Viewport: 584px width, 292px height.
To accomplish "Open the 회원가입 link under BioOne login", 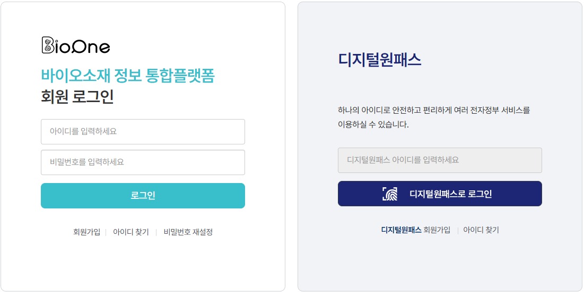I will tap(86, 232).
